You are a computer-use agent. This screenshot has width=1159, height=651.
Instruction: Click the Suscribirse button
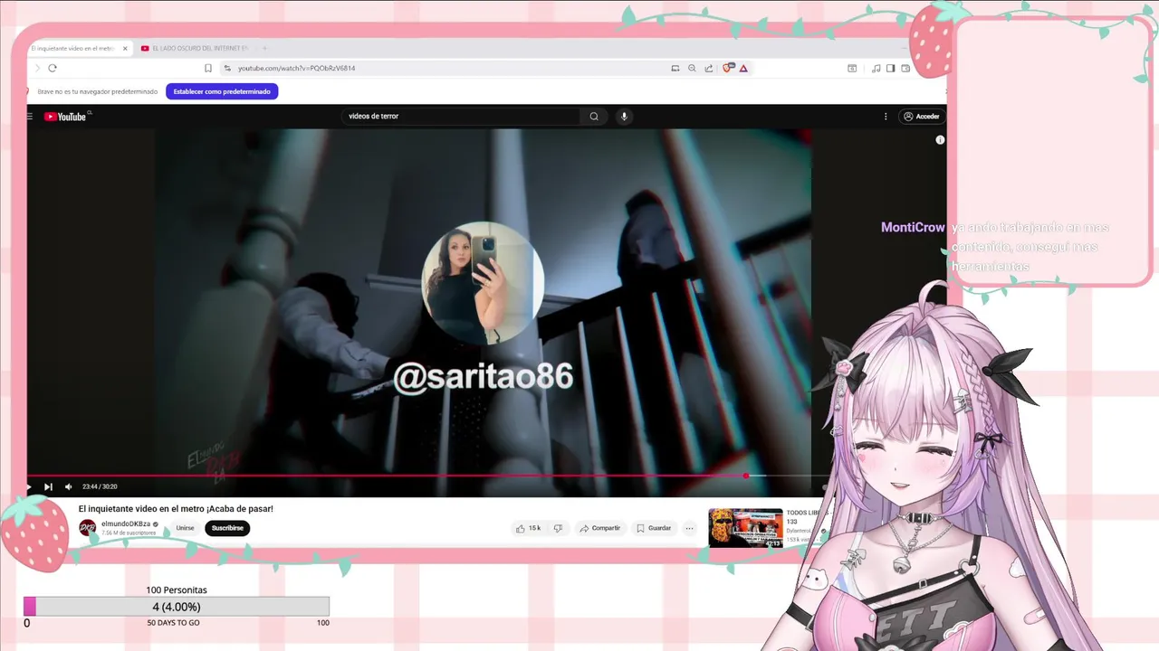227,528
